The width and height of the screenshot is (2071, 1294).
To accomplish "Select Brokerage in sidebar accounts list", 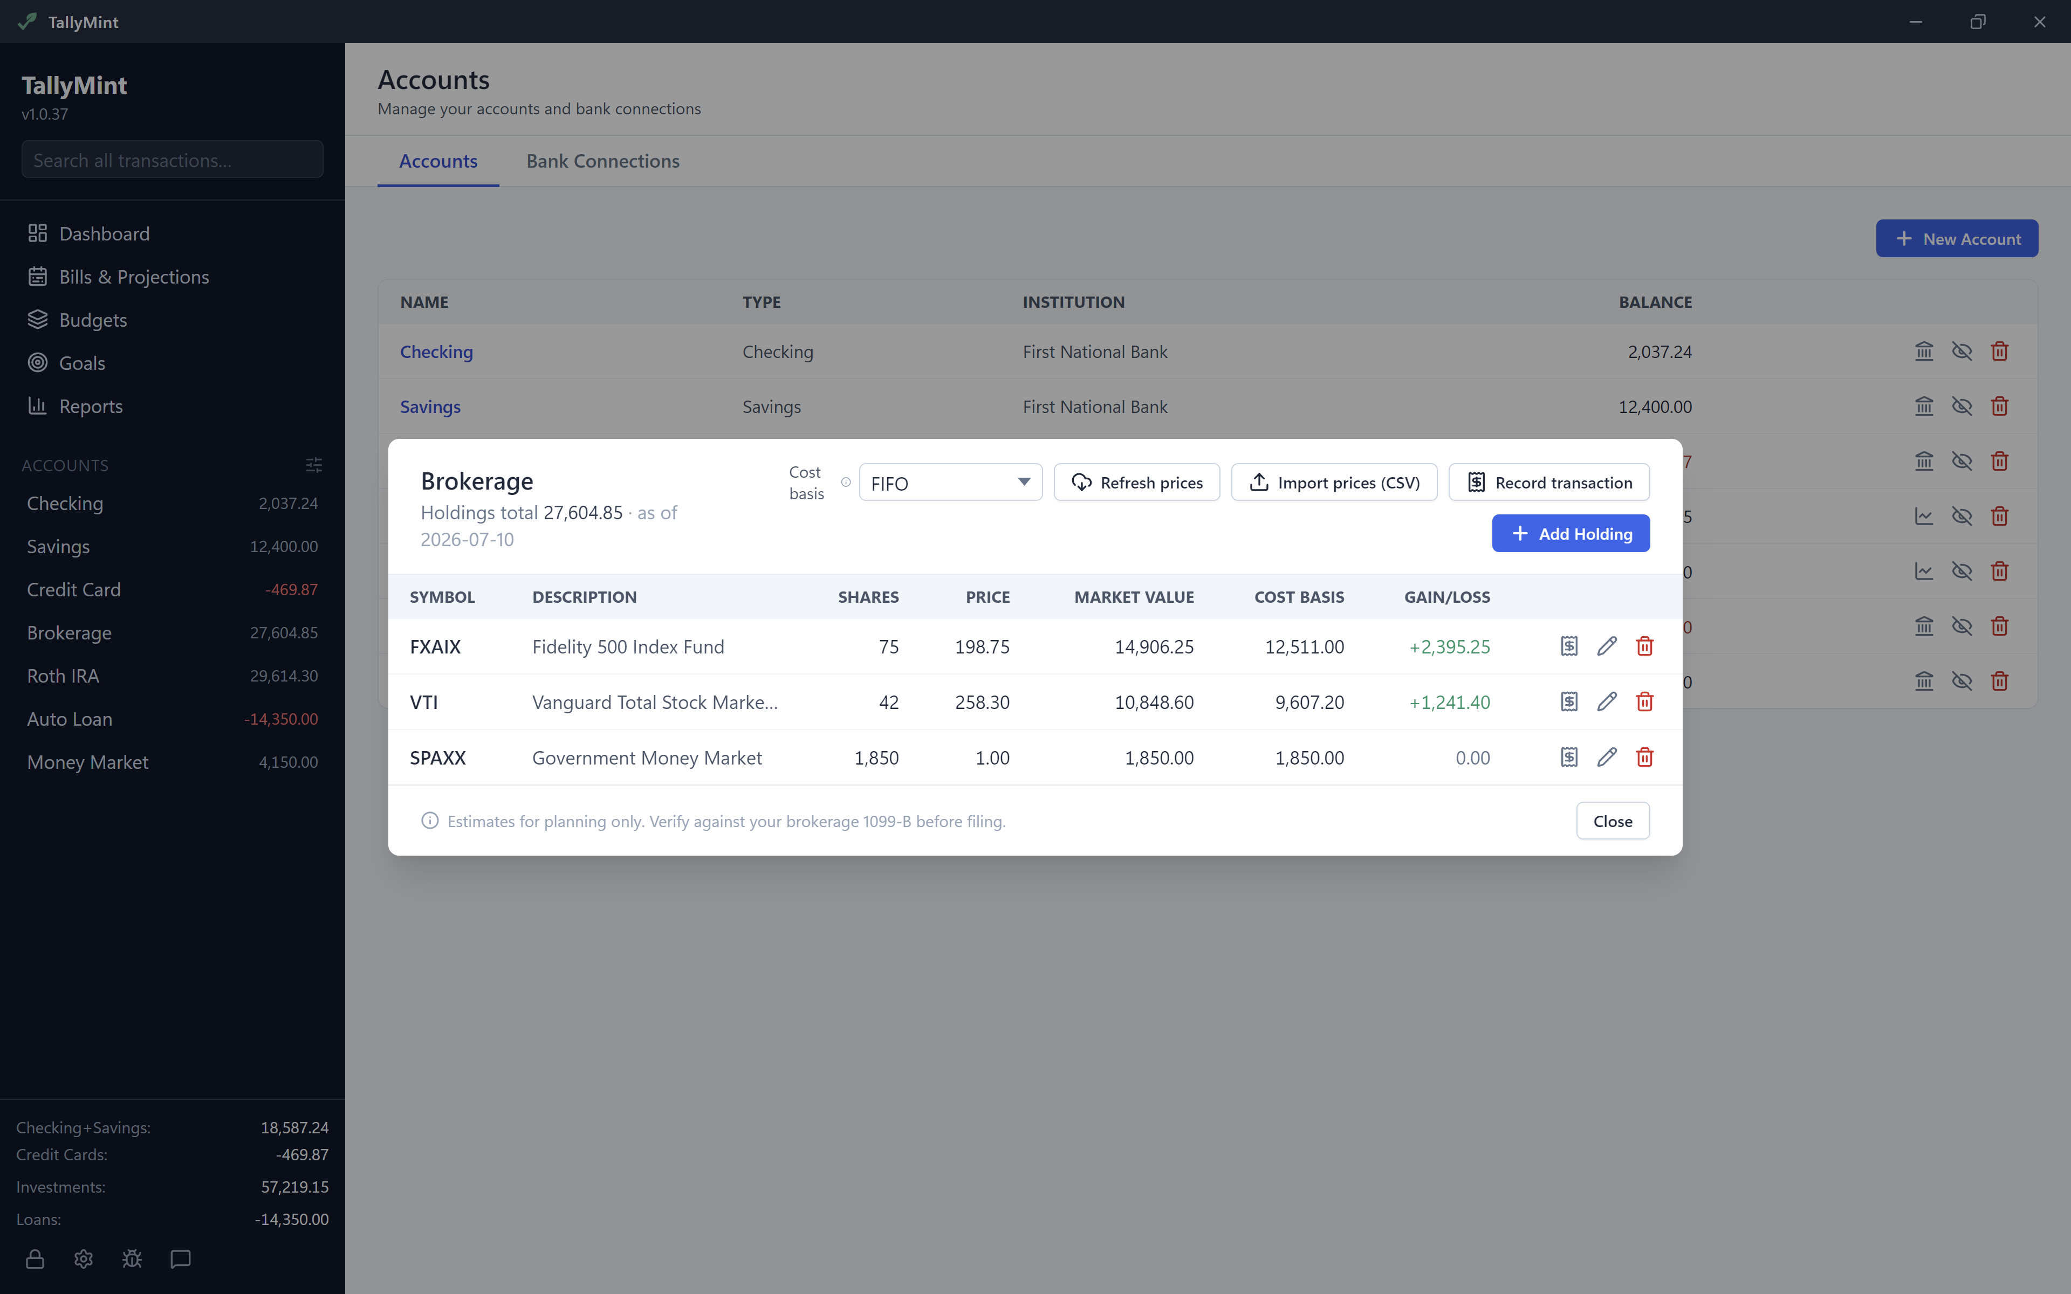I will coord(172,632).
